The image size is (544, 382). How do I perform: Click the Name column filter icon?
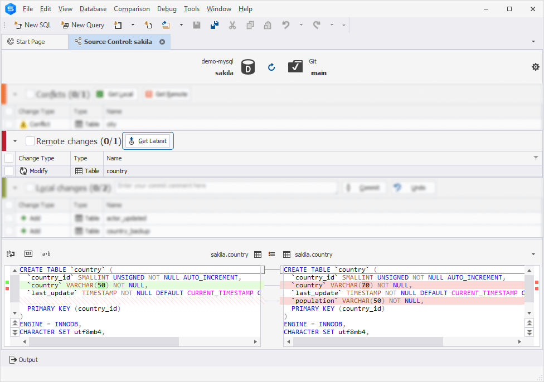(536, 158)
